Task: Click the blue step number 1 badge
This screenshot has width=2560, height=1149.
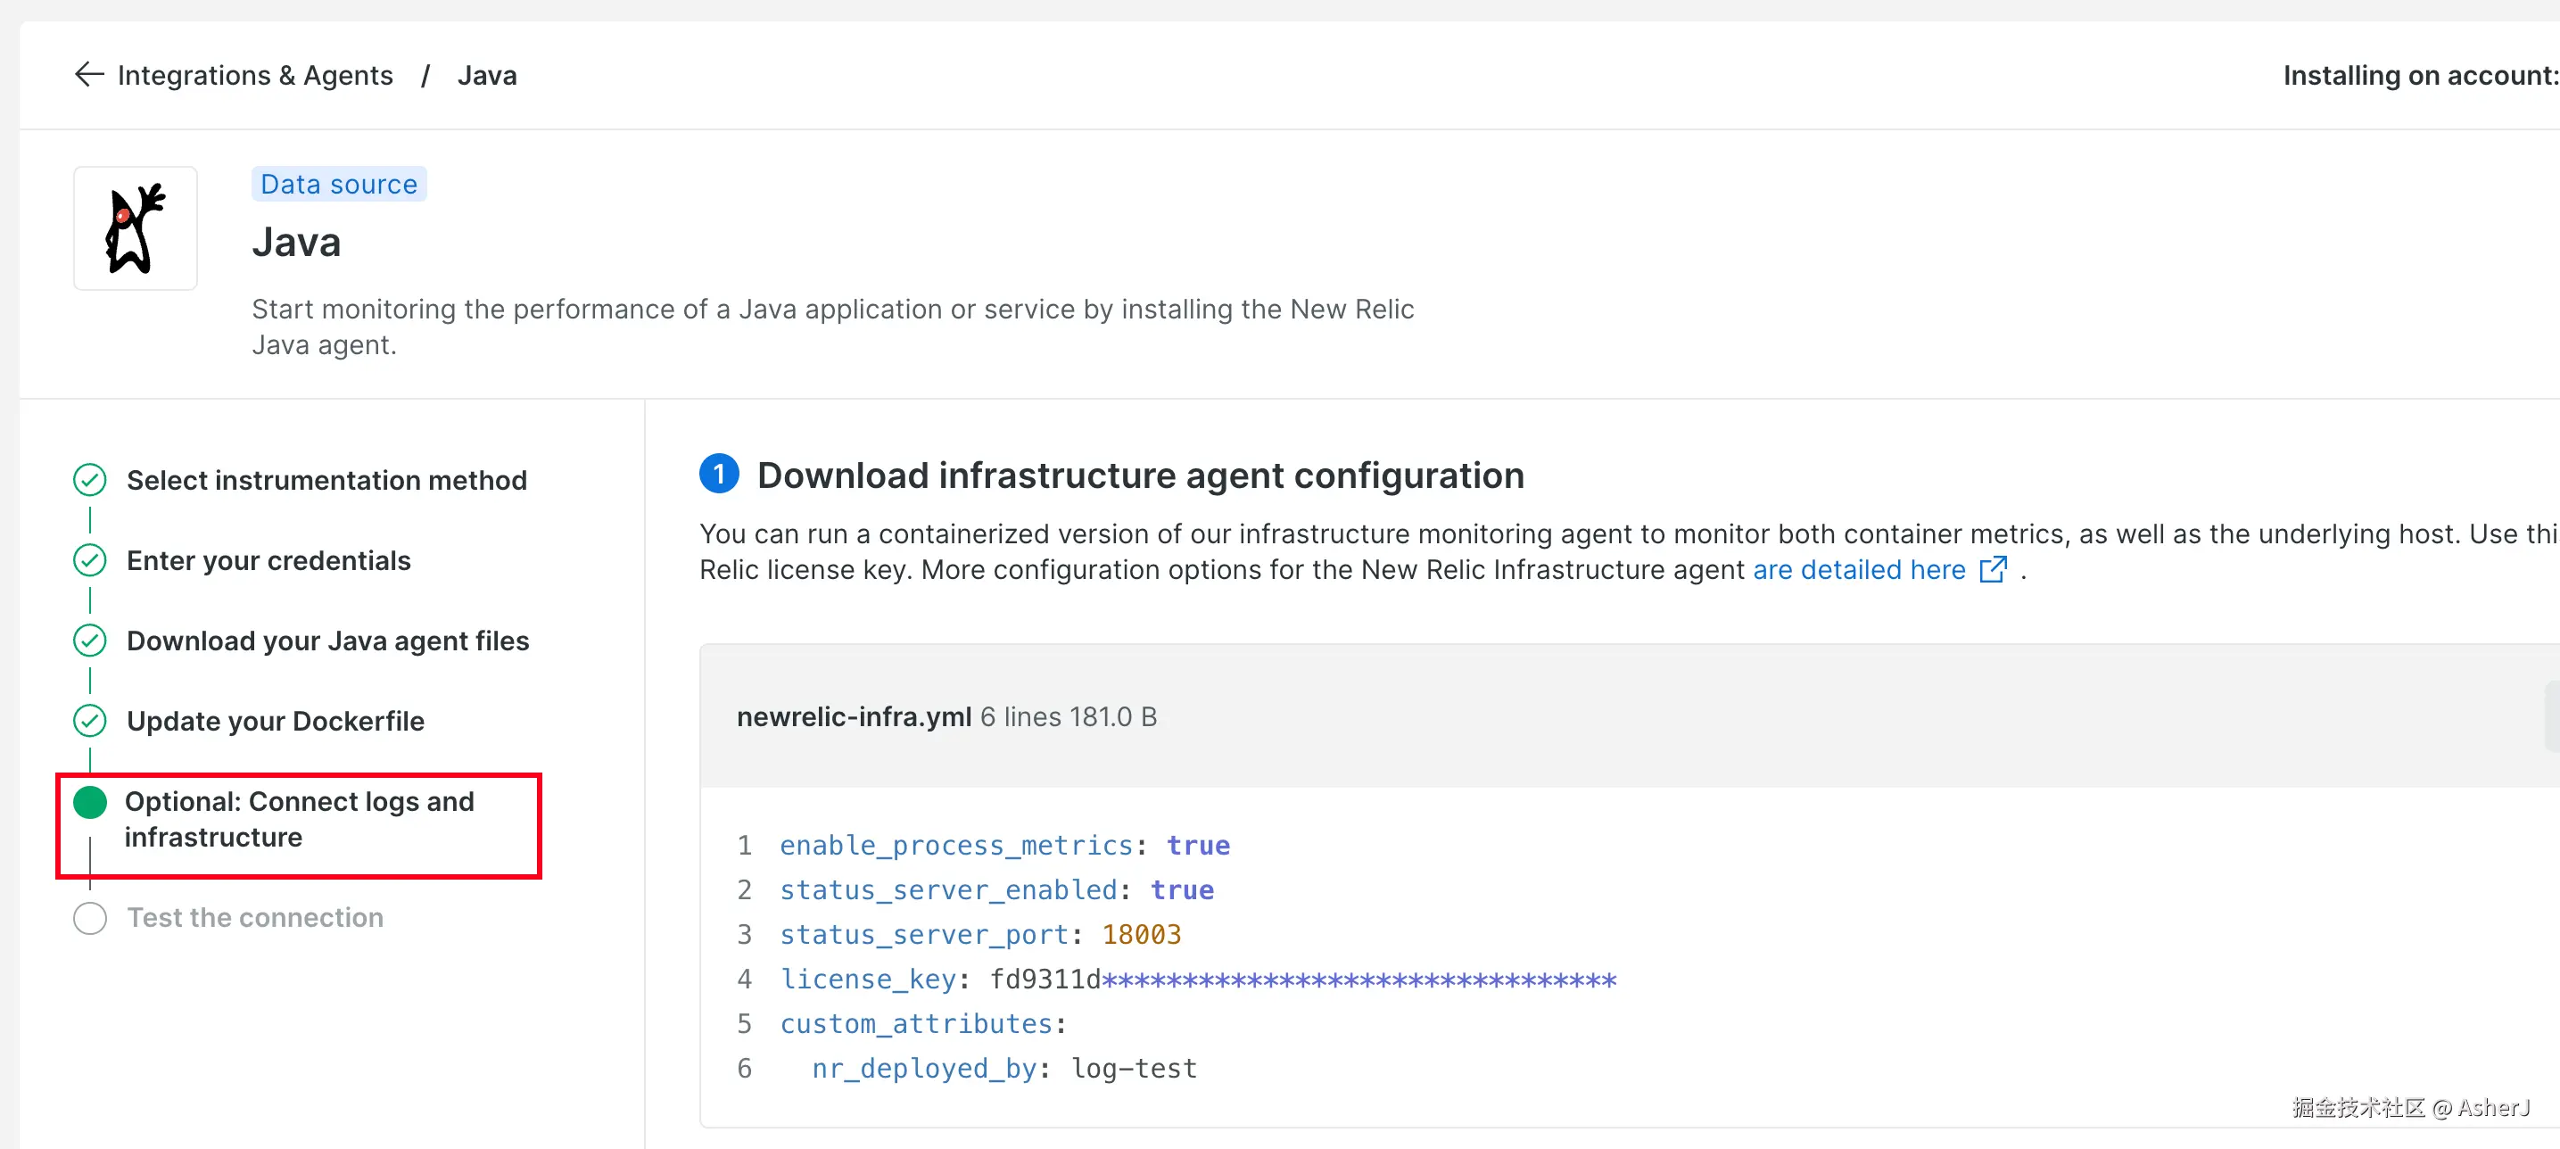Action: tap(719, 474)
